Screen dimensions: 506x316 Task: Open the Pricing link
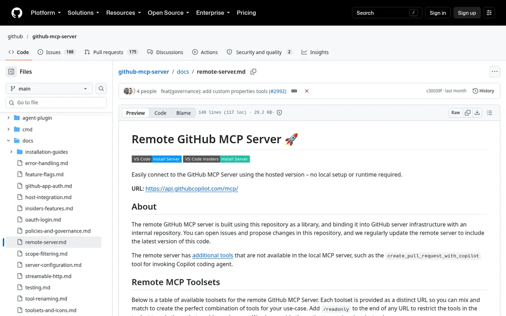point(246,13)
